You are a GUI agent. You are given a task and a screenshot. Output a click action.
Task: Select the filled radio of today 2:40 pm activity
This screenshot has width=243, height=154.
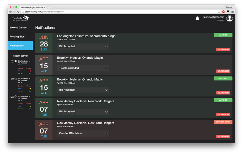16,61
